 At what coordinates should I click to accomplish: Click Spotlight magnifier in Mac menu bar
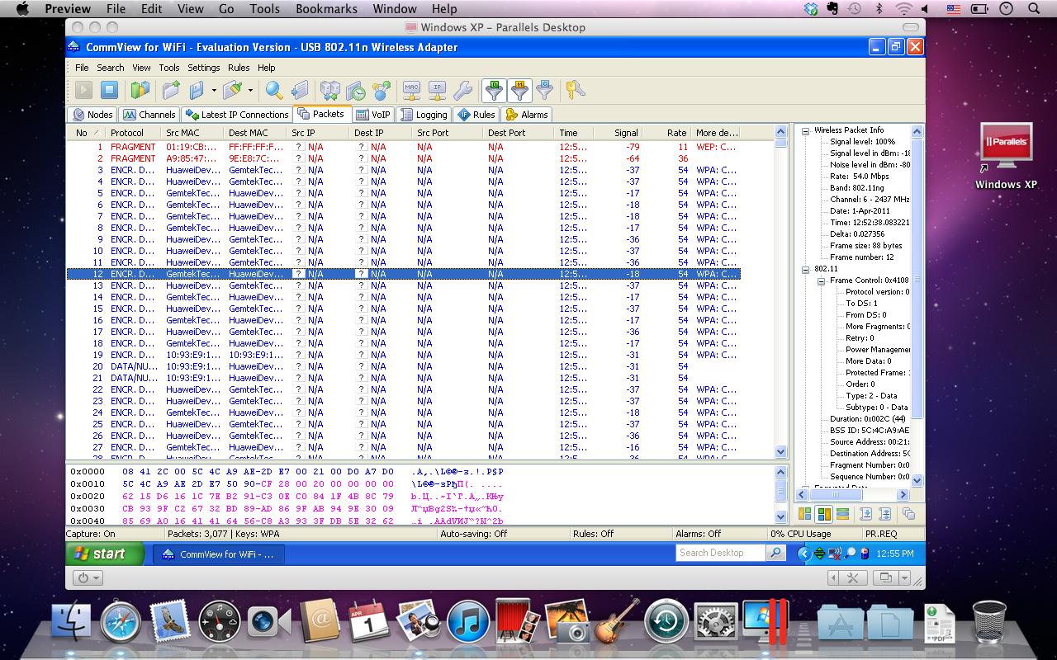pyautogui.click(x=1034, y=9)
